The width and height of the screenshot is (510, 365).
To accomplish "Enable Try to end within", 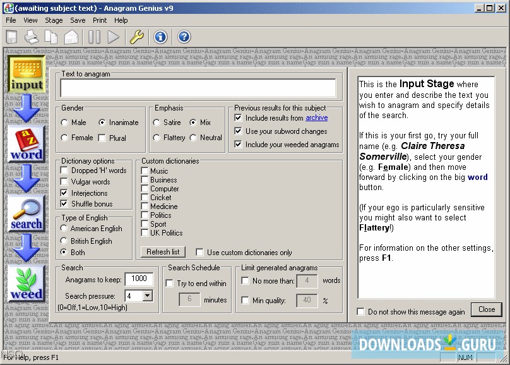I will pyautogui.click(x=169, y=284).
